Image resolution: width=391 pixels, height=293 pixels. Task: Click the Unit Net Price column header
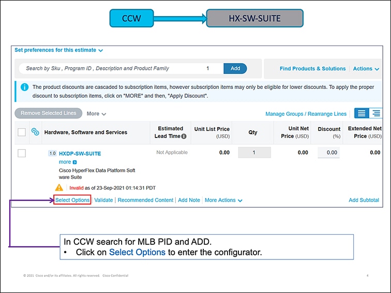pos(295,132)
